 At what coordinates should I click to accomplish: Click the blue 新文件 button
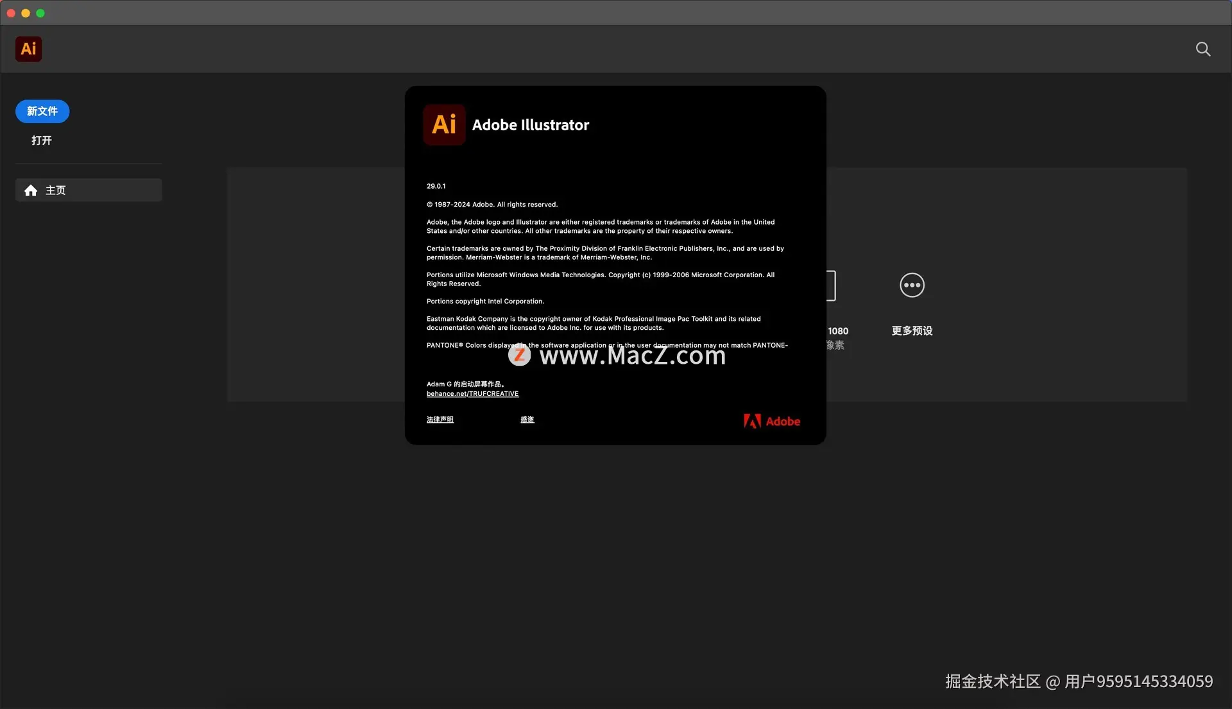click(42, 111)
